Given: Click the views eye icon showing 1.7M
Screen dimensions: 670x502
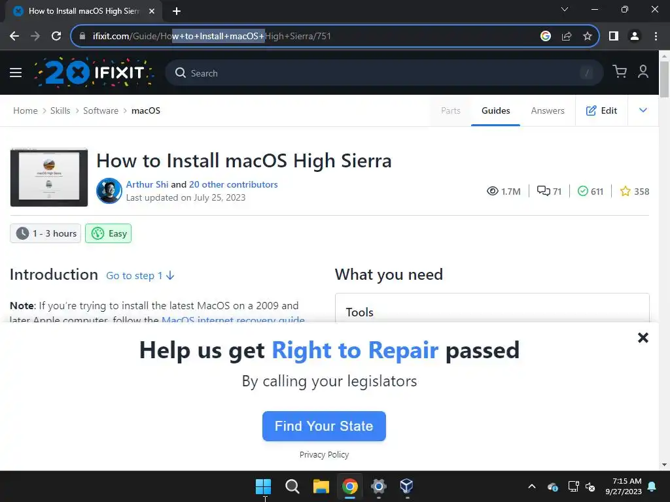Looking at the screenshot, I should (492, 191).
